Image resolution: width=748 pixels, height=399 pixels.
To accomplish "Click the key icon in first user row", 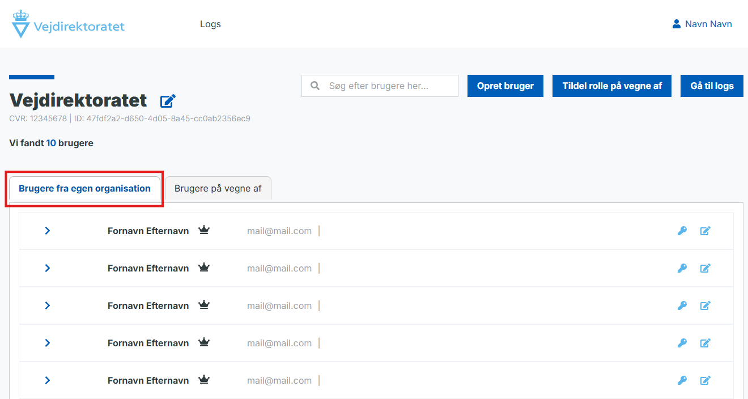I will point(682,231).
